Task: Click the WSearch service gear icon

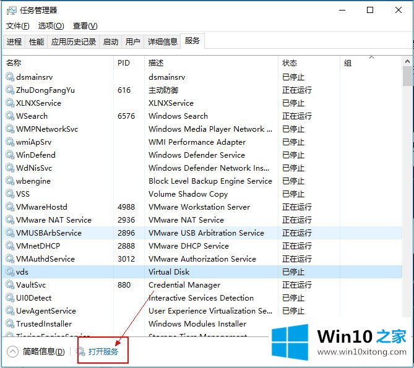Action: tap(10, 116)
